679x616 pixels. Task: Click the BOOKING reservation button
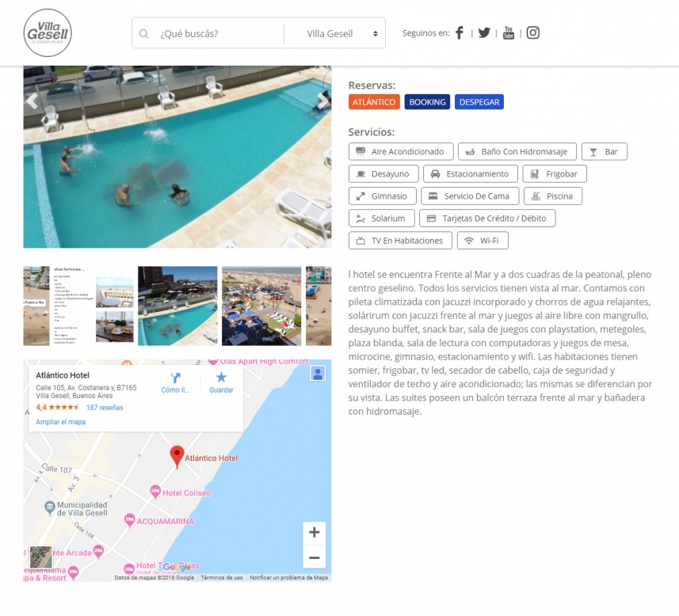coord(427,102)
